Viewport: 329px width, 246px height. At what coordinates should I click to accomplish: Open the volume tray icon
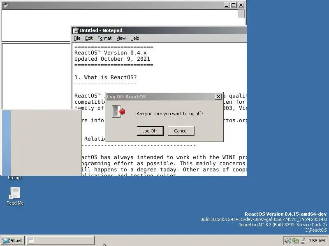pyautogui.click(x=287, y=241)
